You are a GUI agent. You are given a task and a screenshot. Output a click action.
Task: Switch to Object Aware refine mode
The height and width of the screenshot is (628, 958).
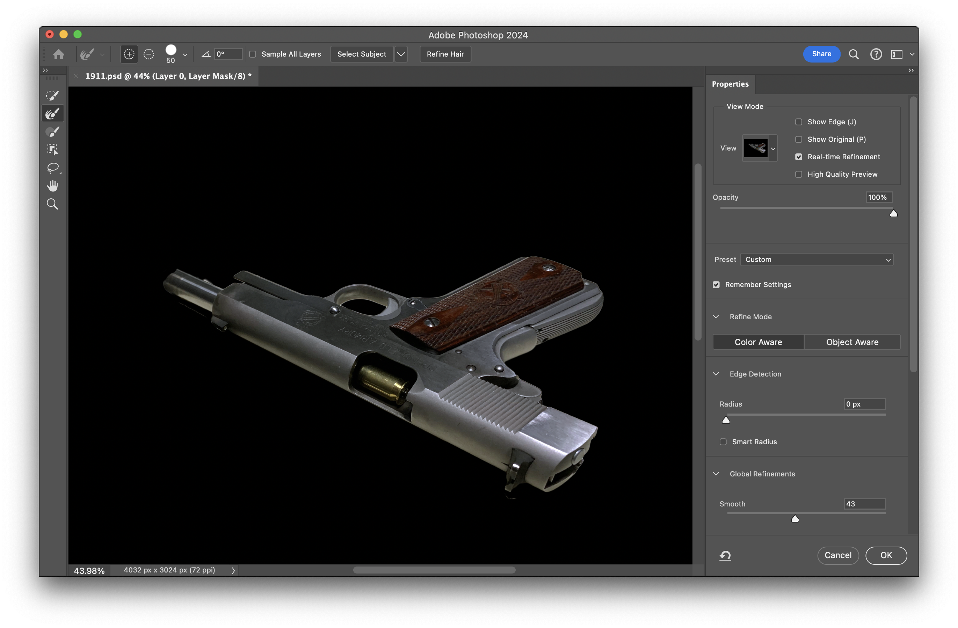[x=852, y=342]
